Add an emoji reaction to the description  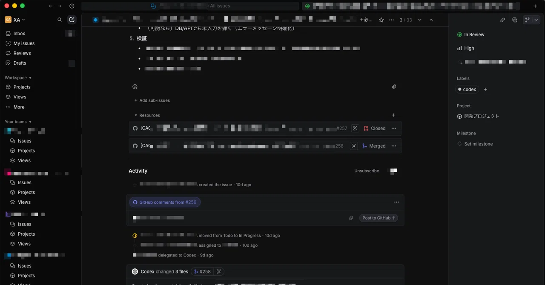coord(135,87)
